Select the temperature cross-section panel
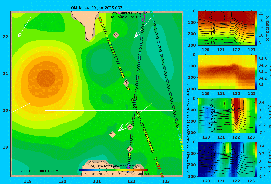 (226, 28)
